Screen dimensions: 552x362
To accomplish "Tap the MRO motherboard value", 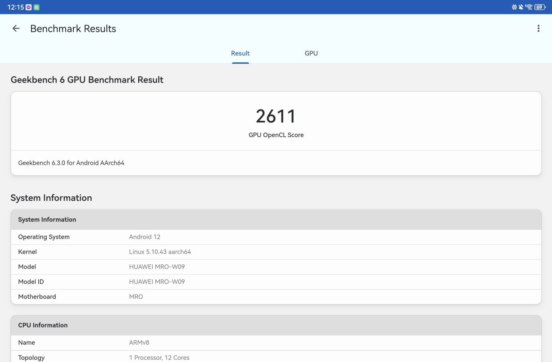I will coord(136,296).
